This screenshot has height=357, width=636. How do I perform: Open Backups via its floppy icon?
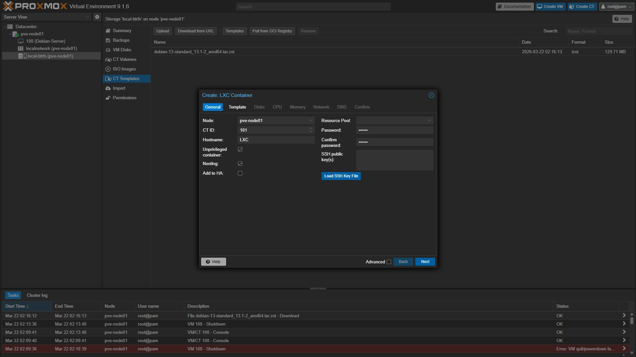108,40
